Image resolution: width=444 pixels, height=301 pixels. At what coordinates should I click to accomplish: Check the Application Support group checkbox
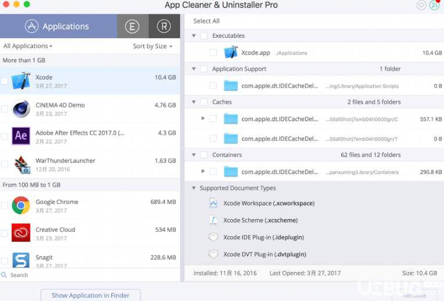[203, 68]
